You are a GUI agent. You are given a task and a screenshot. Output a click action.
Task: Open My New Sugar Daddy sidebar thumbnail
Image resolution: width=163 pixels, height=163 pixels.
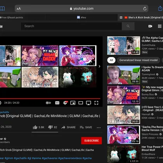[123, 95]
